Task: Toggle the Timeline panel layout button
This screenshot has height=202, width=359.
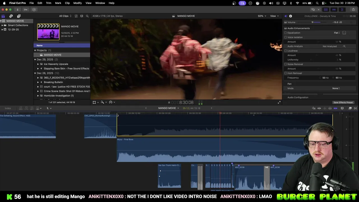Action: pos(334,10)
